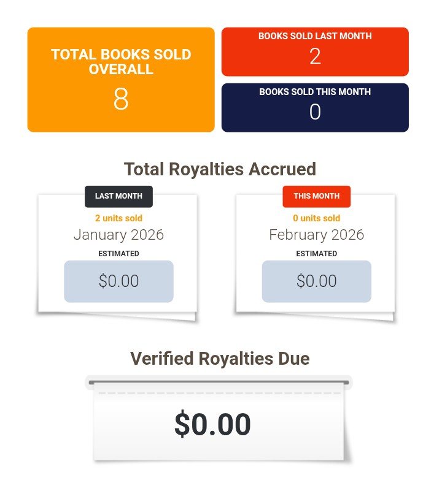Screen dimensions: 442x499
Task: Click the number 2 in last month card
Action: coord(315,56)
